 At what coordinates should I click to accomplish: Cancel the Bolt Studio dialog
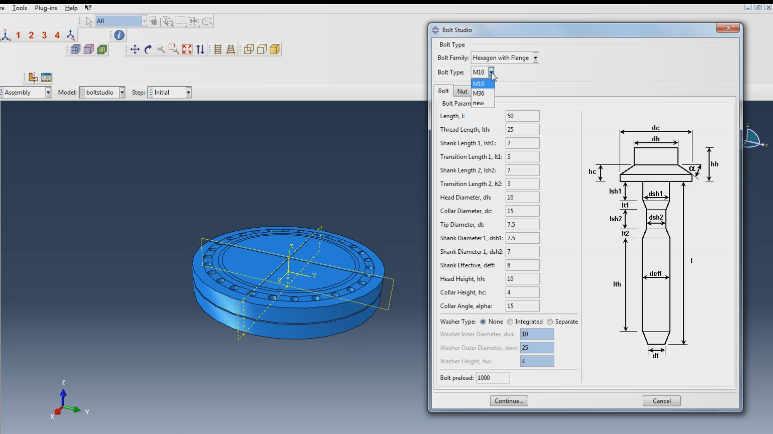tap(661, 400)
